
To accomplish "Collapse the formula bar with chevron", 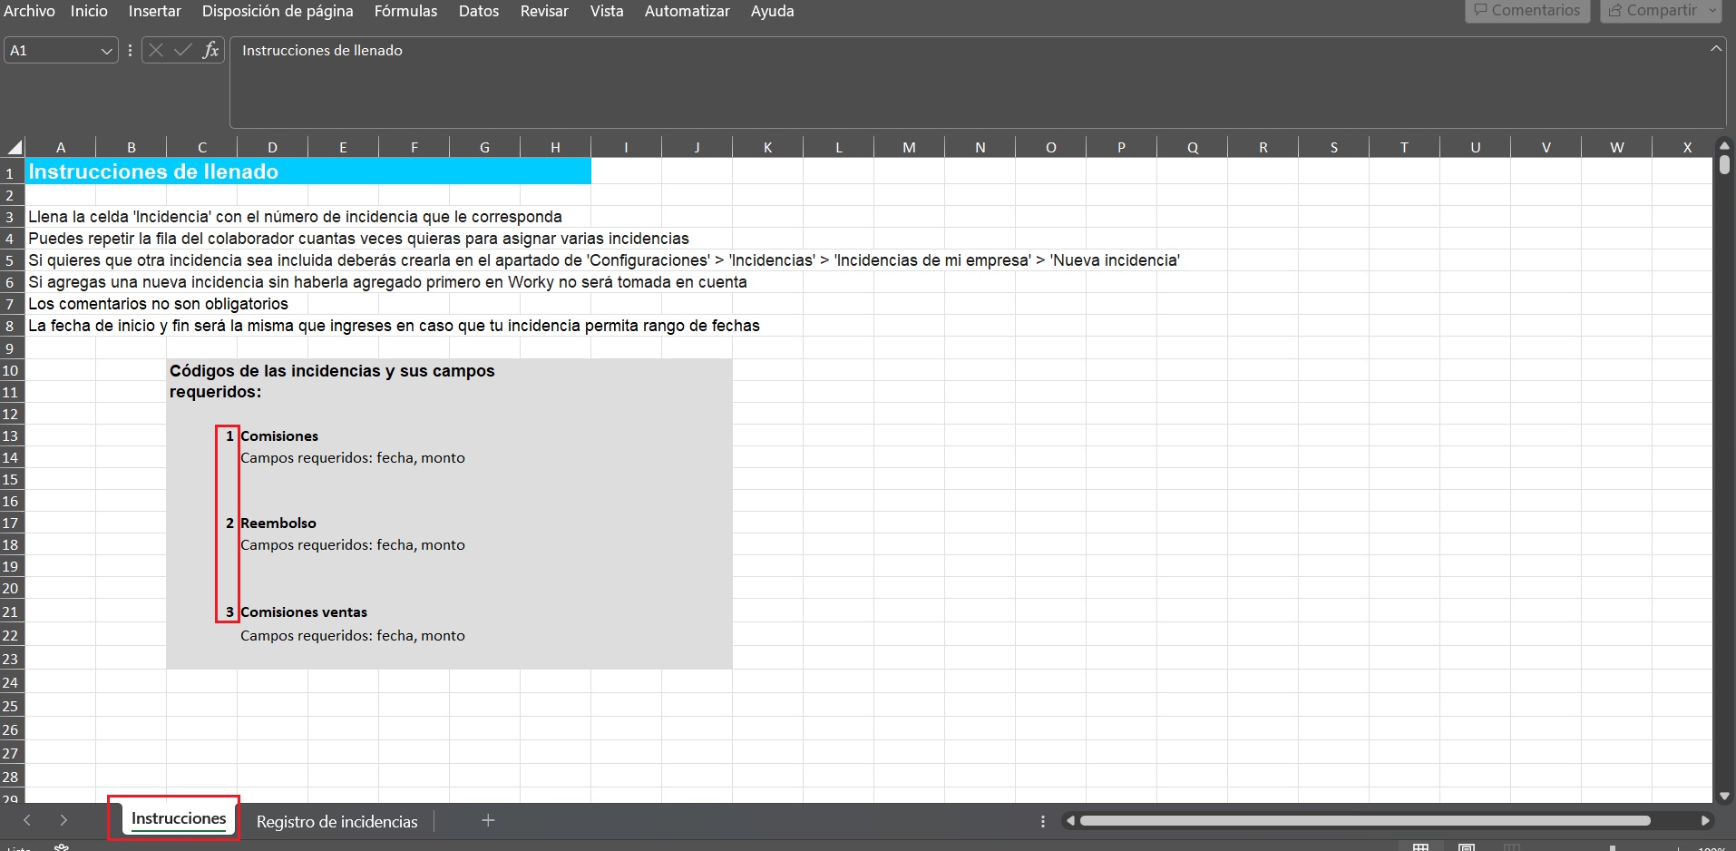I will click(1716, 48).
